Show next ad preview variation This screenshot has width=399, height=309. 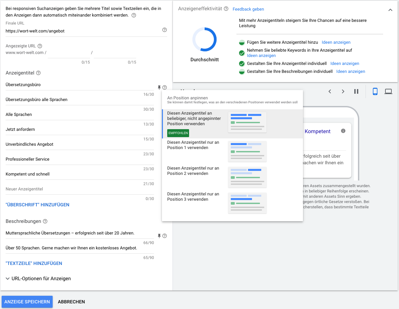343,91
